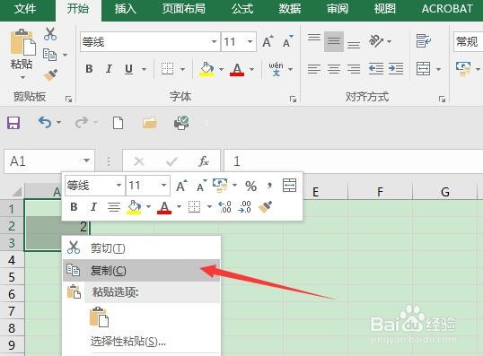The image size is (483, 356).
Task: Switch to the 公式 Formulas tab
Action: point(242,9)
